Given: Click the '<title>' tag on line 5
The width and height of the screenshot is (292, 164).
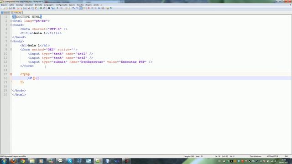Looking at the screenshot, I should click(27, 33).
